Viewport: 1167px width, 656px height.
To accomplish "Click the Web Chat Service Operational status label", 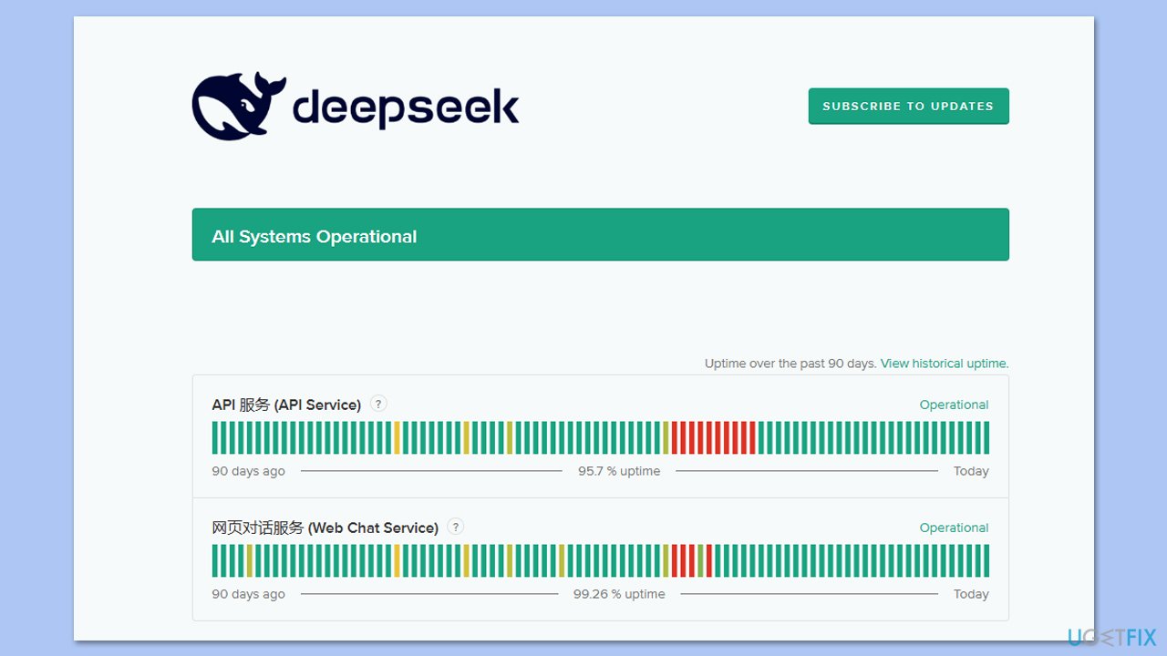I will [x=954, y=528].
